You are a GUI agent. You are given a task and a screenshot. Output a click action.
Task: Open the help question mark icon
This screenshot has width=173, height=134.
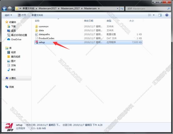click(x=167, y=15)
